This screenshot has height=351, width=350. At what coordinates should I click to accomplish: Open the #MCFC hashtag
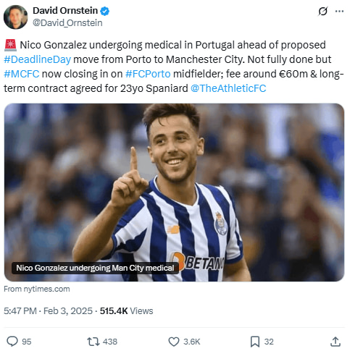click(x=22, y=74)
